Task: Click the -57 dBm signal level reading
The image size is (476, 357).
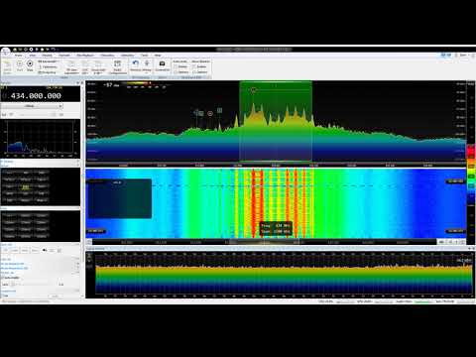Action: click(111, 85)
